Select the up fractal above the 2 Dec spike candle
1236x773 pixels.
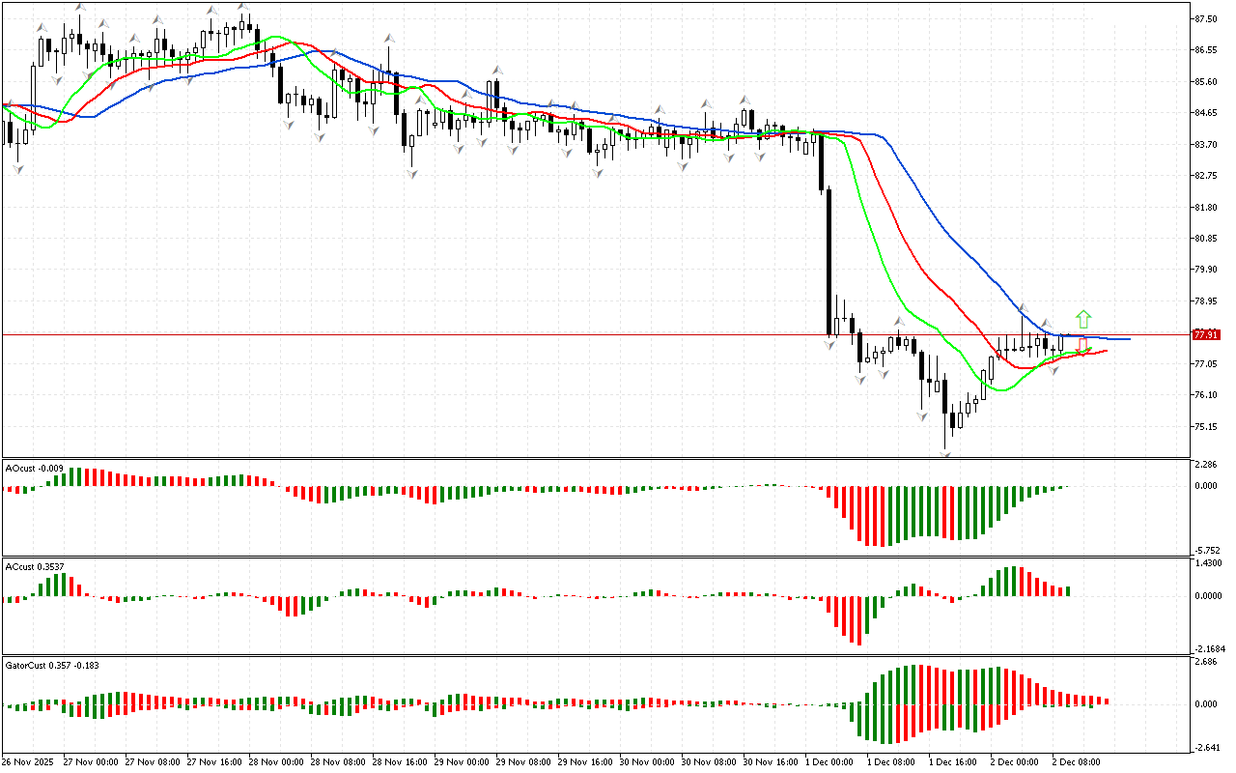pos(1023,308)
